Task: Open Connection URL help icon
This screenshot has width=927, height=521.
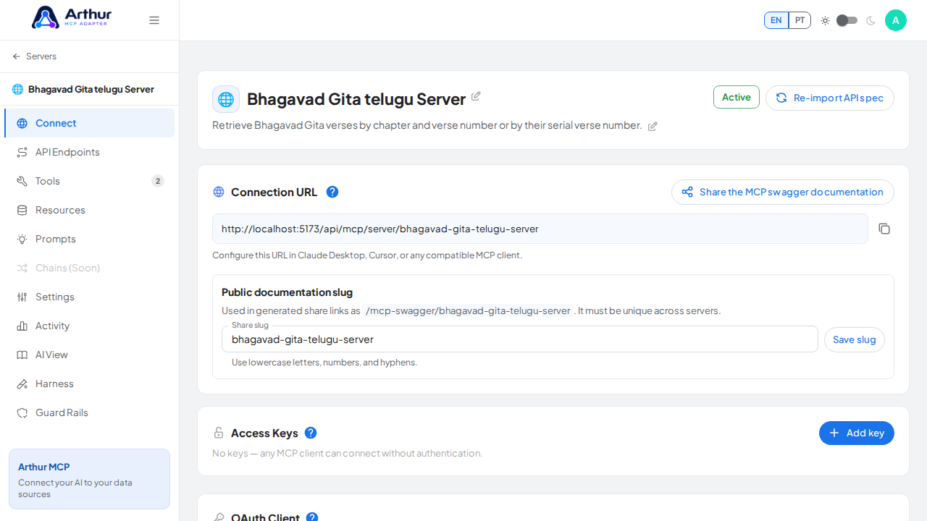Action: 332,192
